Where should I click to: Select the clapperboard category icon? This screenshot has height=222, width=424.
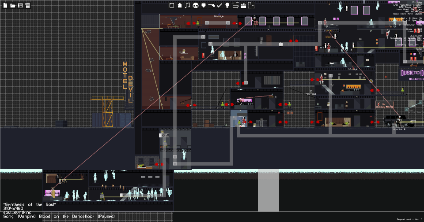243,5
